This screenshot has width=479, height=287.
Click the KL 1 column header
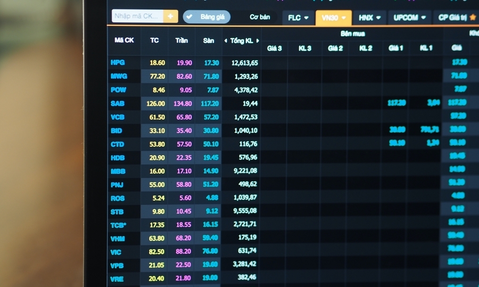[426, 48]
